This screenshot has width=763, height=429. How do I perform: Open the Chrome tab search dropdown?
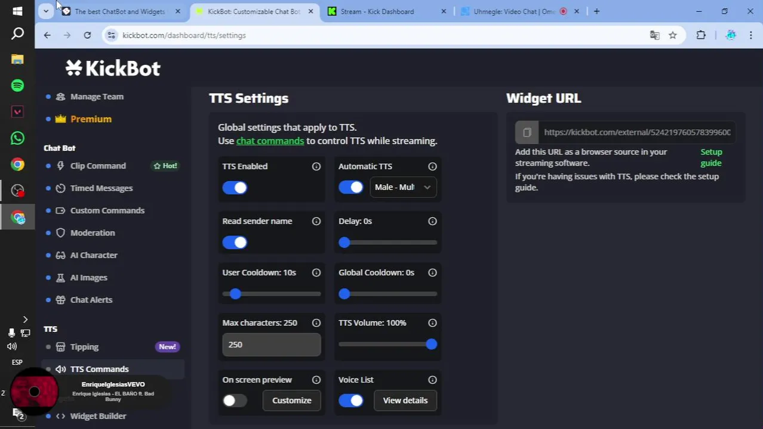[46, 11]
